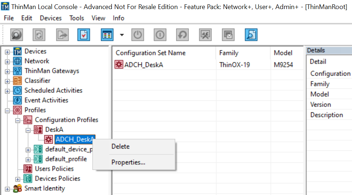Screen dimensions: 352x195
Task: Click the Devices TM icon in tree
Action: (x=17, y=51)
